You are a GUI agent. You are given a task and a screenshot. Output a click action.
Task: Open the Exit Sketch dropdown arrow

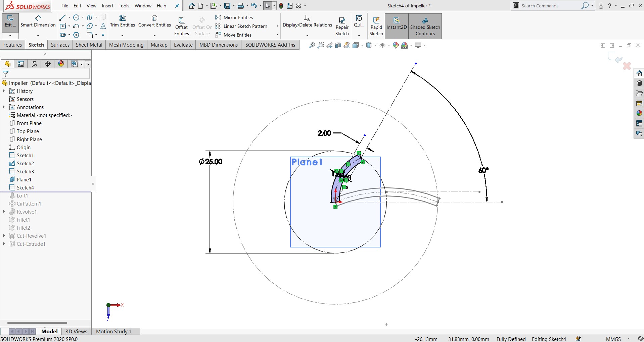(x=10, y=35)
